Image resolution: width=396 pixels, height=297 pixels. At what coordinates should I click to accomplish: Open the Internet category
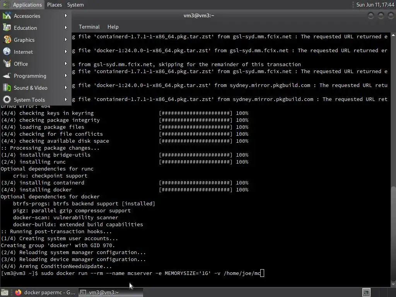click(x=36, y=52)
